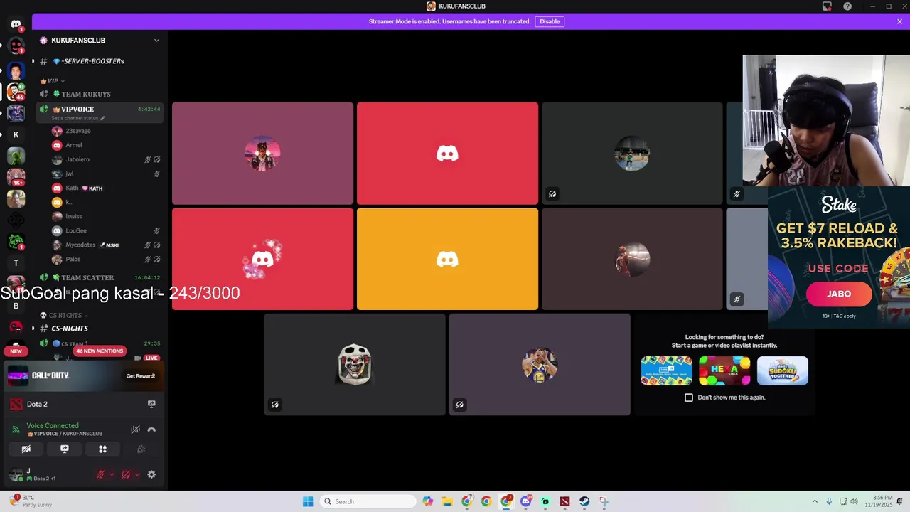This screenshot has width=910, height=512.
Task: Claim Call of Duty Get Reward
Action: pyautogui.click(x=140, y=376)
